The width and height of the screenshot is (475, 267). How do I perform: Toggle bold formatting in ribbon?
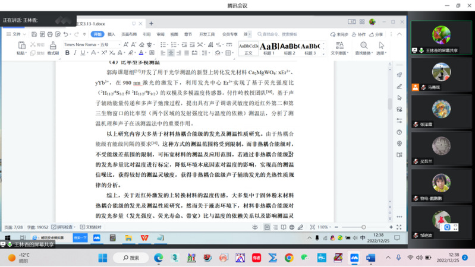pyautogui.click(x=67, y=53)
